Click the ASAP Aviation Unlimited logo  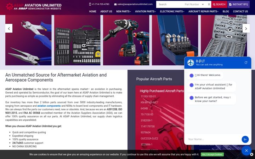tap(34, 7)
